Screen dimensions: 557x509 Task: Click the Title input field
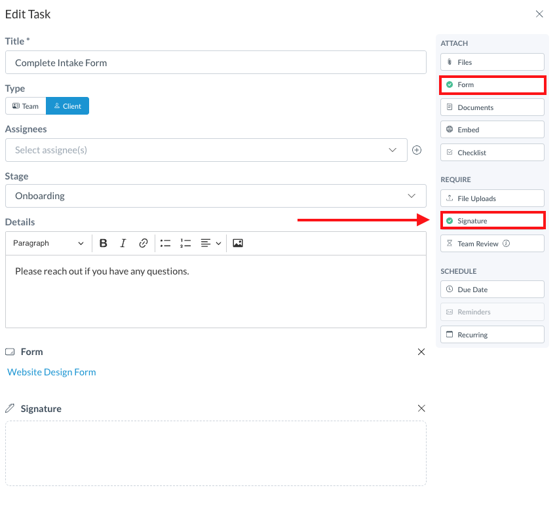(x=216, y=63)
